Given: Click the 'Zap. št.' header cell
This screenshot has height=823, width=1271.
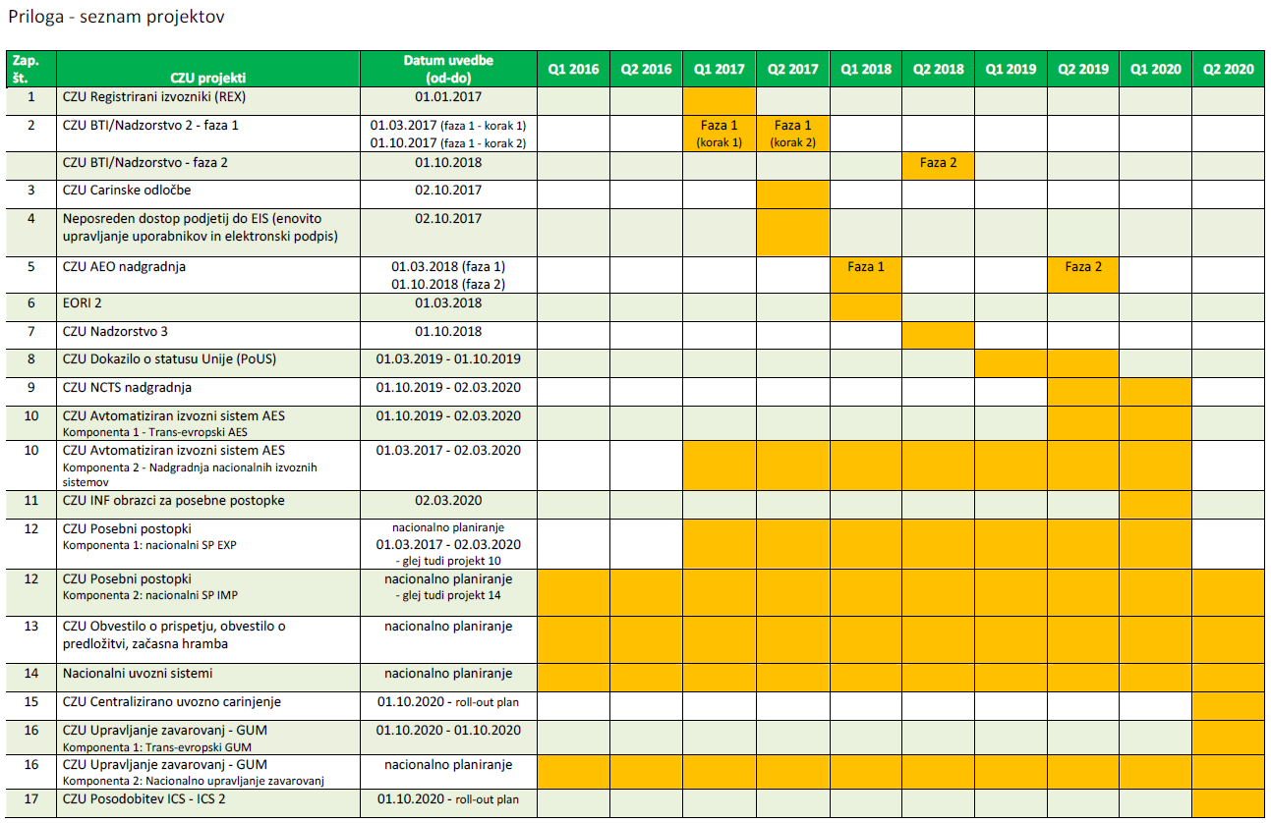Looking at the screenshot, I should (31, 69).
